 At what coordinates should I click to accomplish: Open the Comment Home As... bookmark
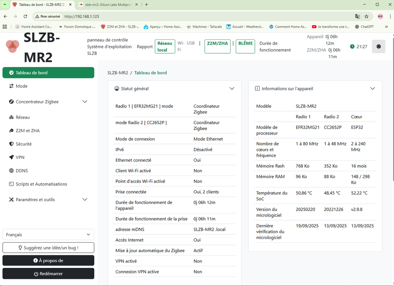288,27
